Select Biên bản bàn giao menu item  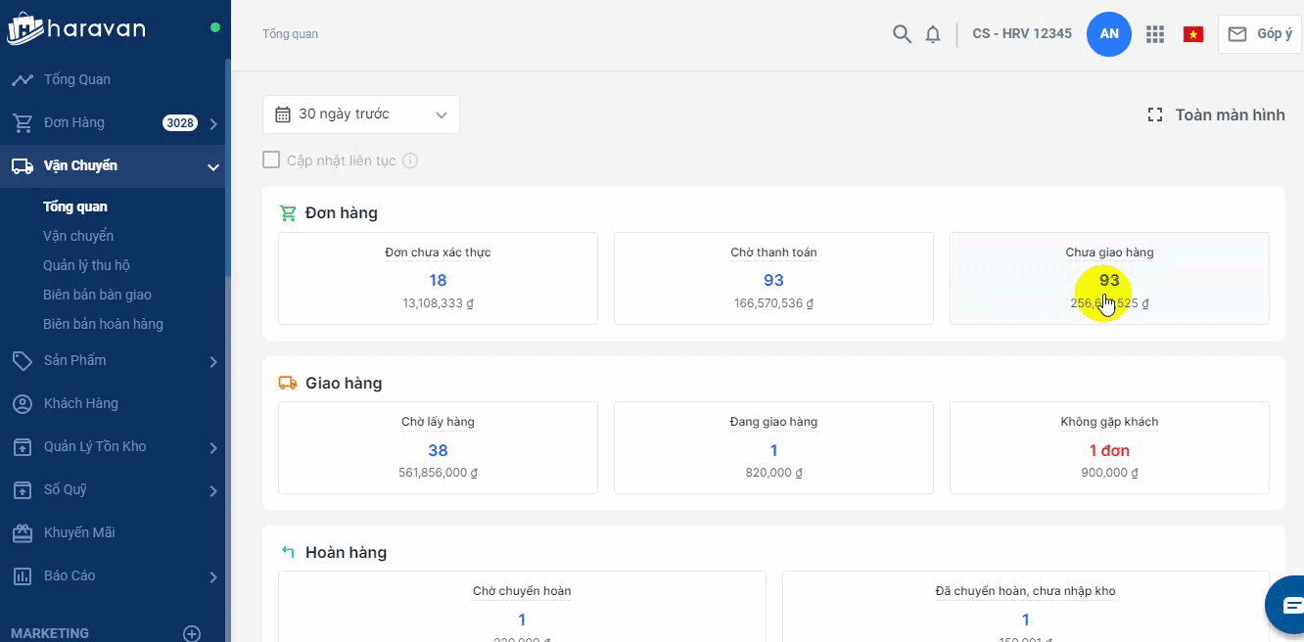(x=97, y=295)
